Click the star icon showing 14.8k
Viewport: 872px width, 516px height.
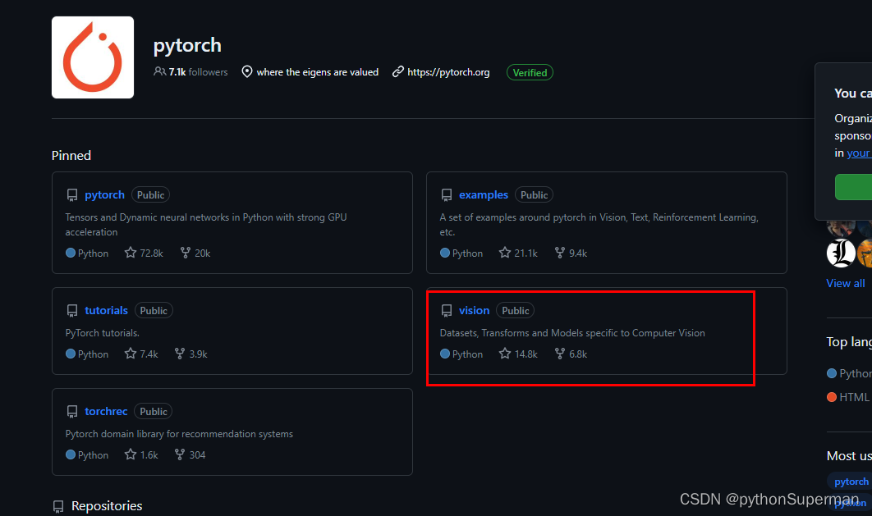tap(504, 354)
